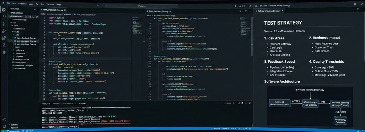365x132 pixels.
Task: Click the Accounts icon in activity bar
Action: click(x=4, y=119)
